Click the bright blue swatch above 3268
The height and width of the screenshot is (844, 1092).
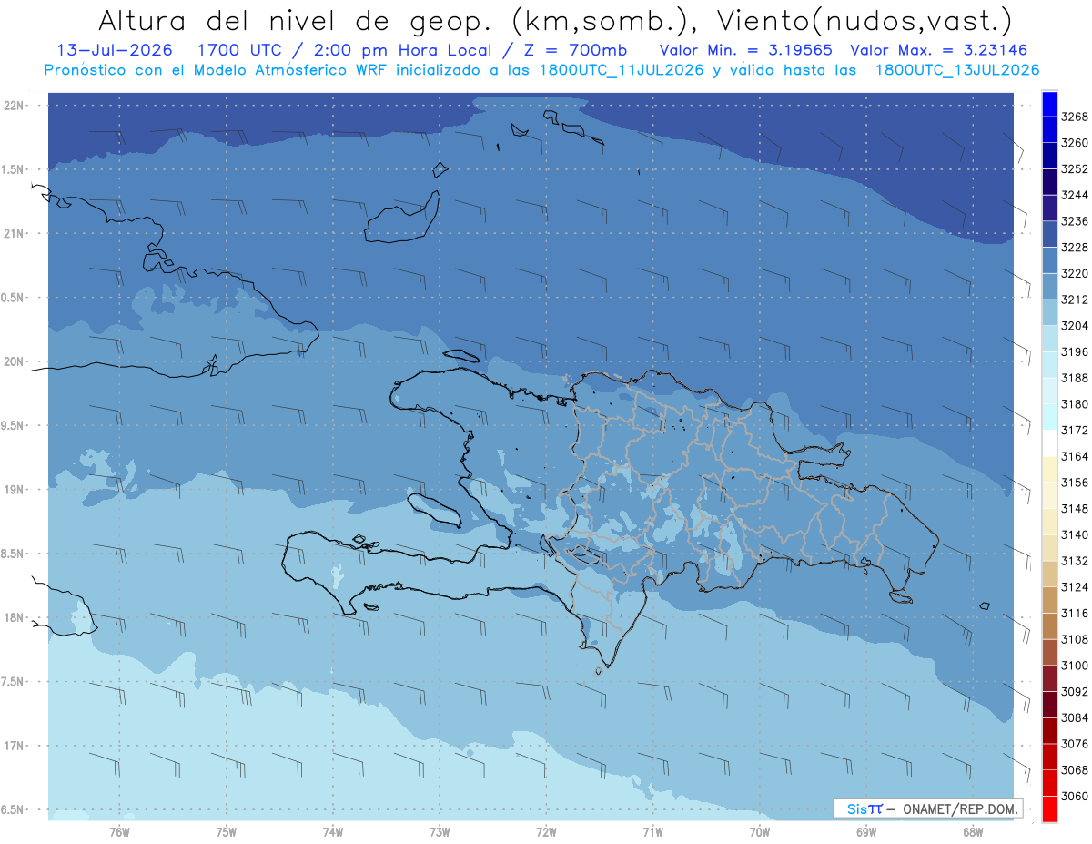pos(1049,104)
